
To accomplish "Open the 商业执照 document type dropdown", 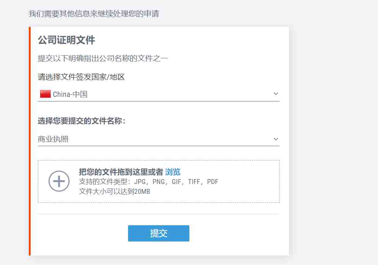I will pos(159,139).
